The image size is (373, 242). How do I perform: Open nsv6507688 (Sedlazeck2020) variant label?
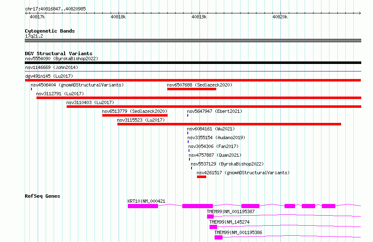(x=199, y=85)
